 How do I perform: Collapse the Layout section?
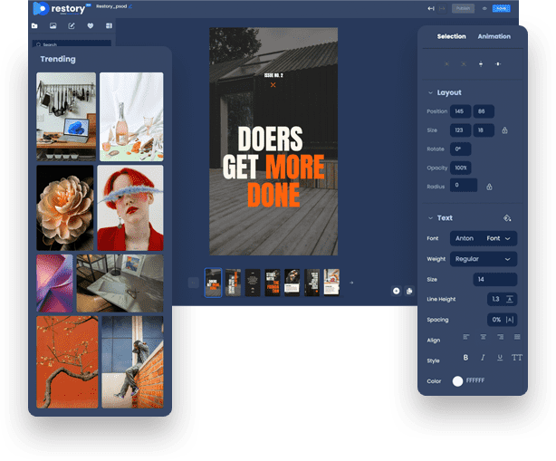click(430, 92)
